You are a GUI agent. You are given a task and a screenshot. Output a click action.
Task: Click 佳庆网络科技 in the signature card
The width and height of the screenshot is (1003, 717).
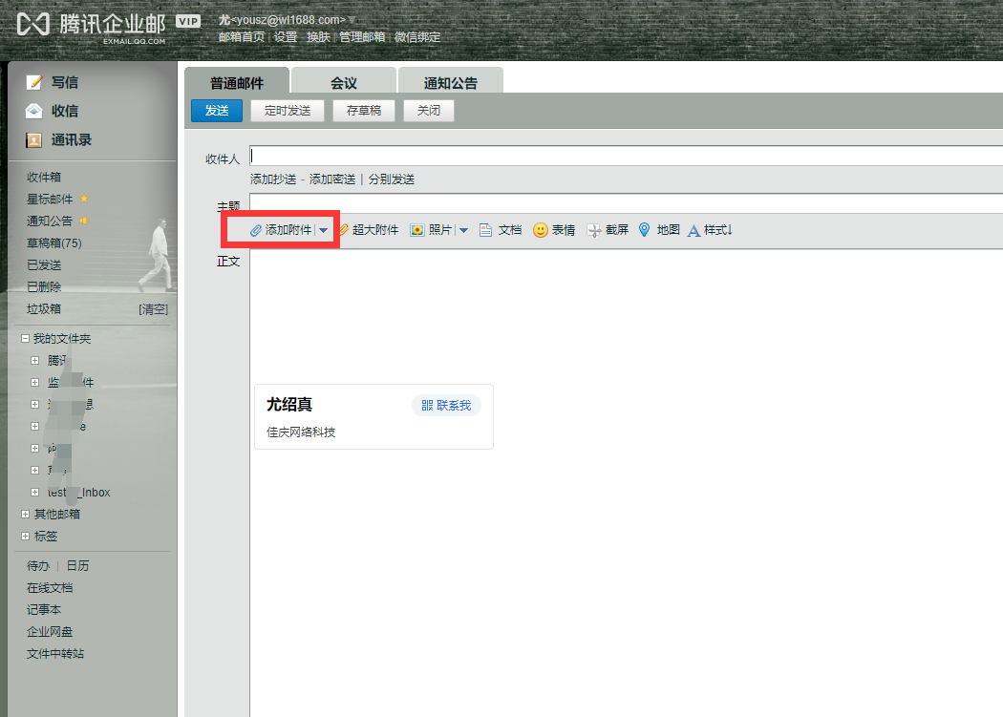pos(301,432)
